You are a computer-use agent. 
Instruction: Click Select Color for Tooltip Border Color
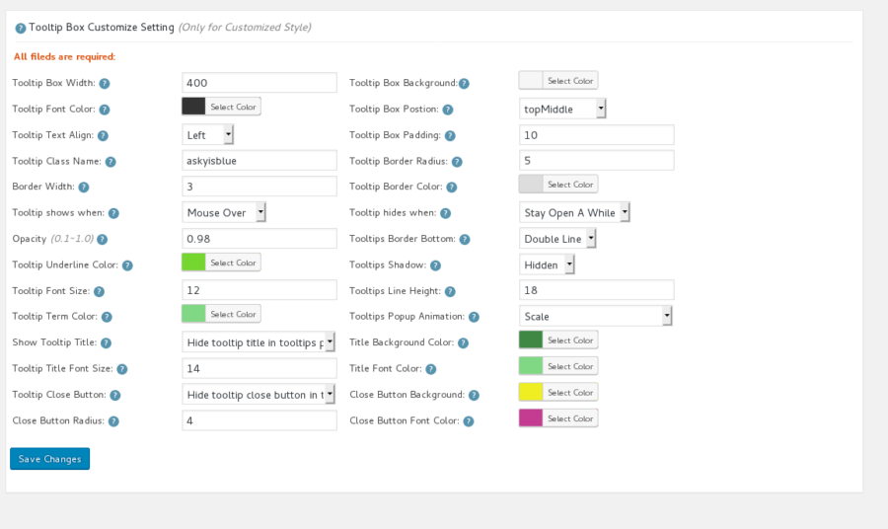pos(569,185)
